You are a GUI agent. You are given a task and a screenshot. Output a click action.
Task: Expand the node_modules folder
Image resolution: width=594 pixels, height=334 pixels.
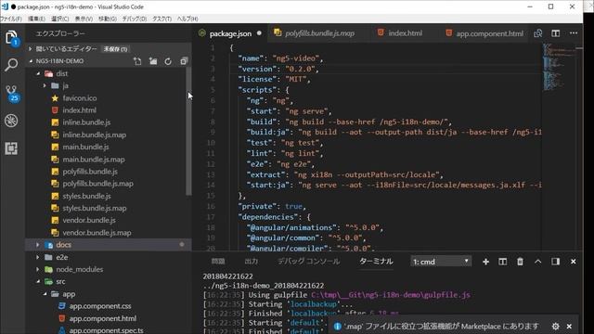37,269
